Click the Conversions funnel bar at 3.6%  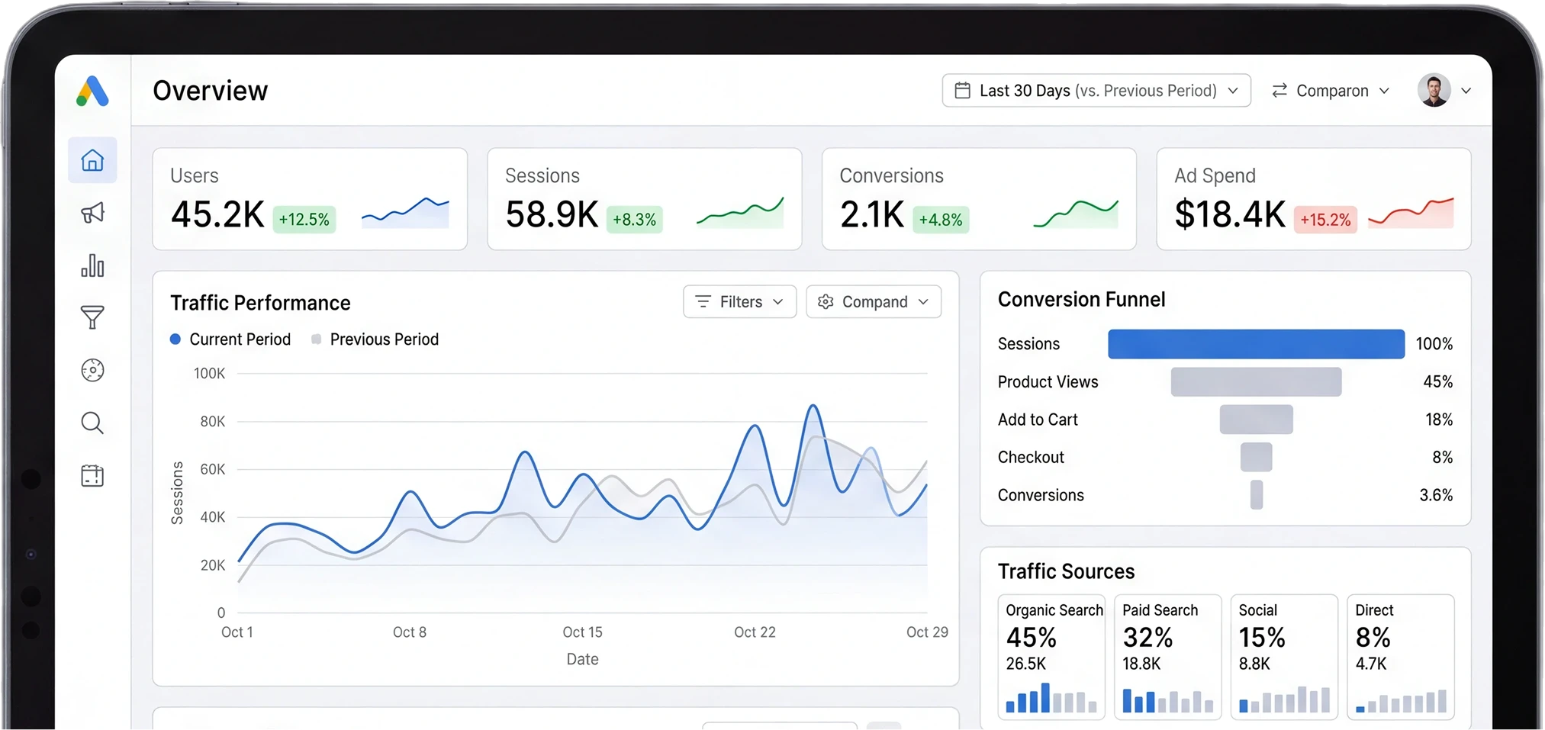pyautogui.click(x=1257, y=495)
